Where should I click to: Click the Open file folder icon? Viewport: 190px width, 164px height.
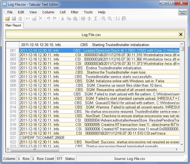point(8,18)
